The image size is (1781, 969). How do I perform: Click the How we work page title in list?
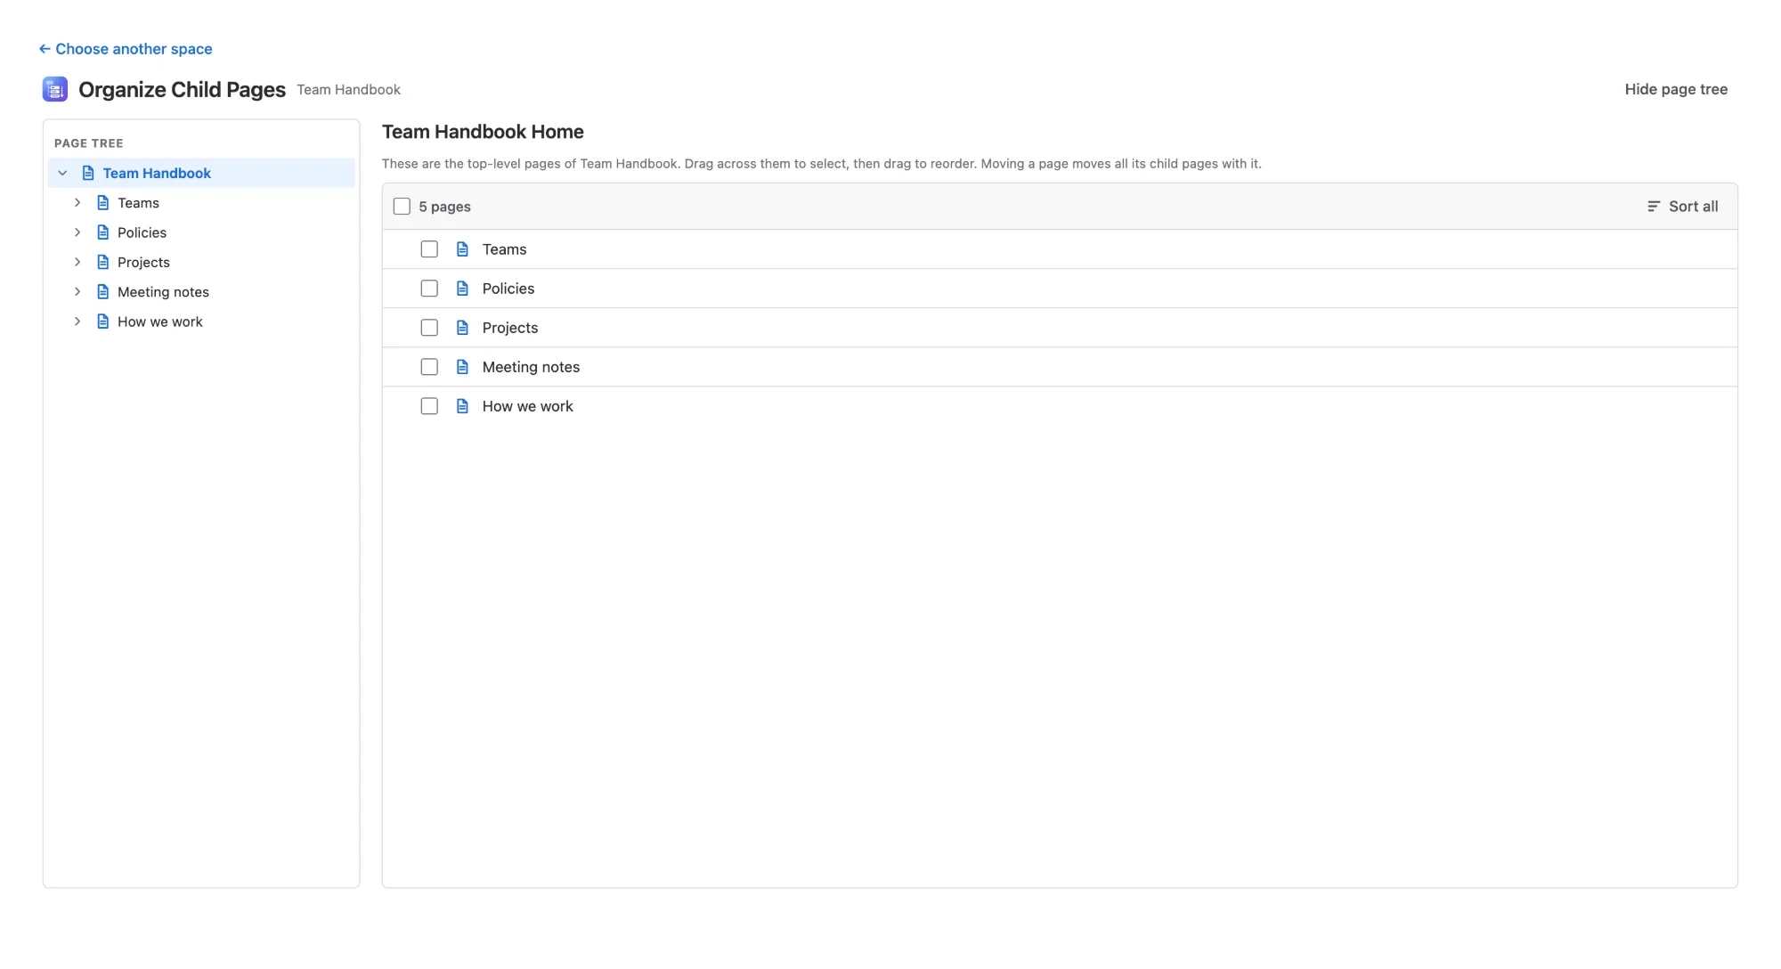tap(528, 406)
